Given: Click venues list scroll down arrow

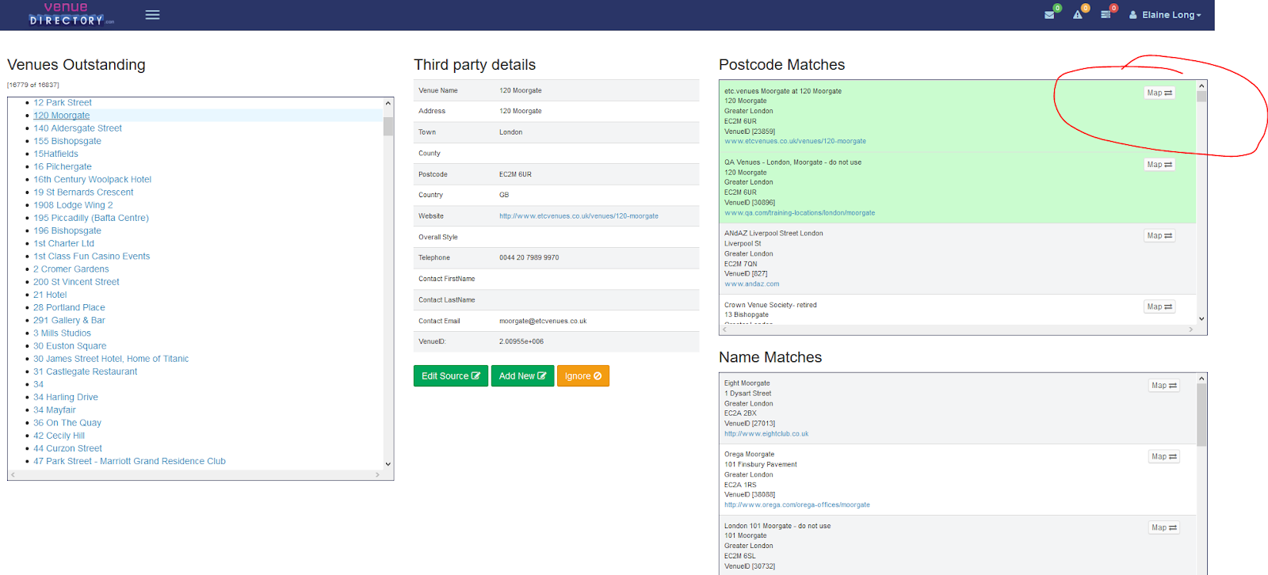Looking at the screenshot, I should click(x=388, y=464).
